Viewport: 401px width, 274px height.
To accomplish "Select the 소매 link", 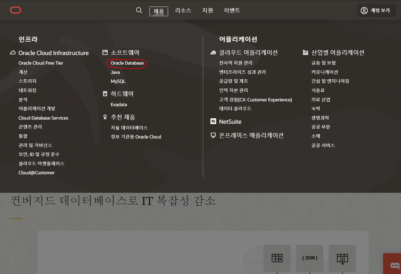I will [316, 136].
